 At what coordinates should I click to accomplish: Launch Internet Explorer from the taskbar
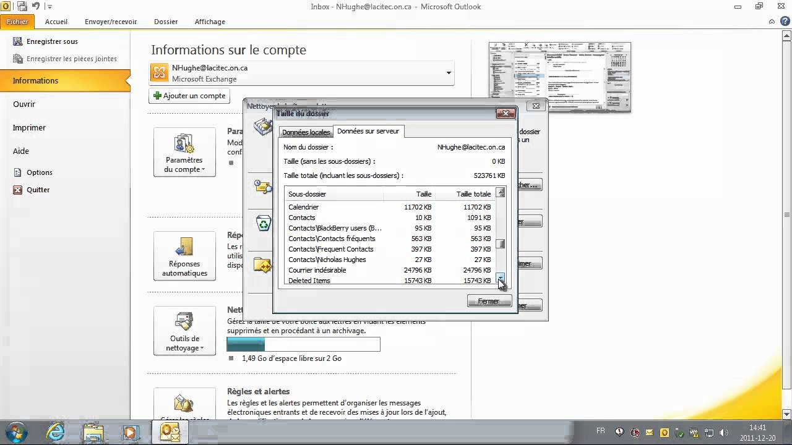(x=56, y=432)
